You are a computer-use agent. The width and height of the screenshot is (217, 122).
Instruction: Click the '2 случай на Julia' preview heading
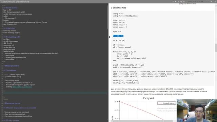click(119, 8)
